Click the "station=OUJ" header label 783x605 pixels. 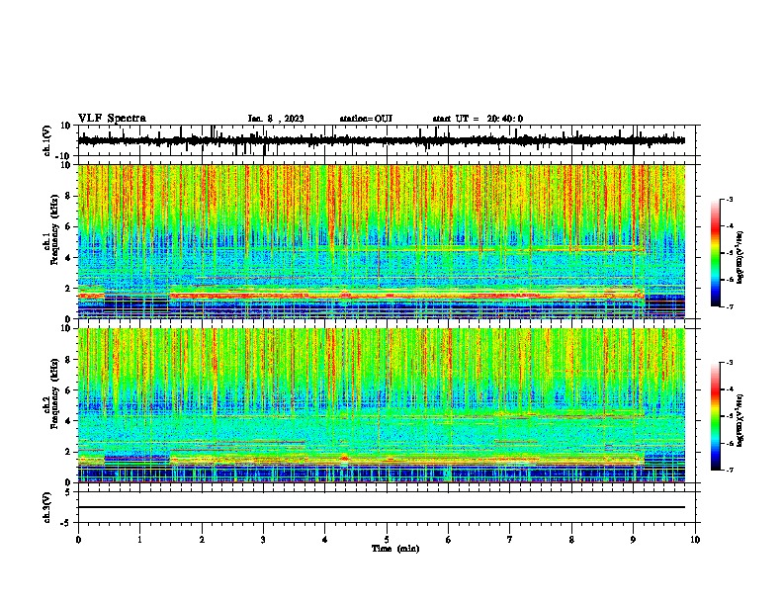[x=366, y=119]
